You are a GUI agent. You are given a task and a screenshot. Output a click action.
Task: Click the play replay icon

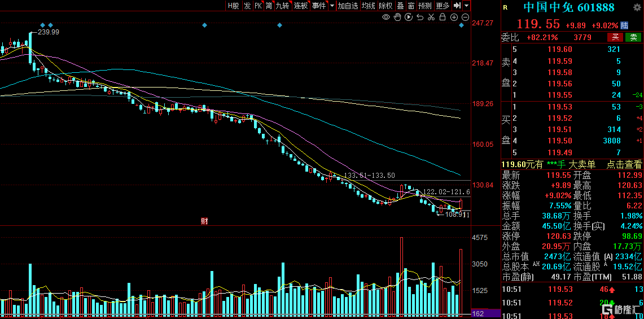tap(409, 17)
